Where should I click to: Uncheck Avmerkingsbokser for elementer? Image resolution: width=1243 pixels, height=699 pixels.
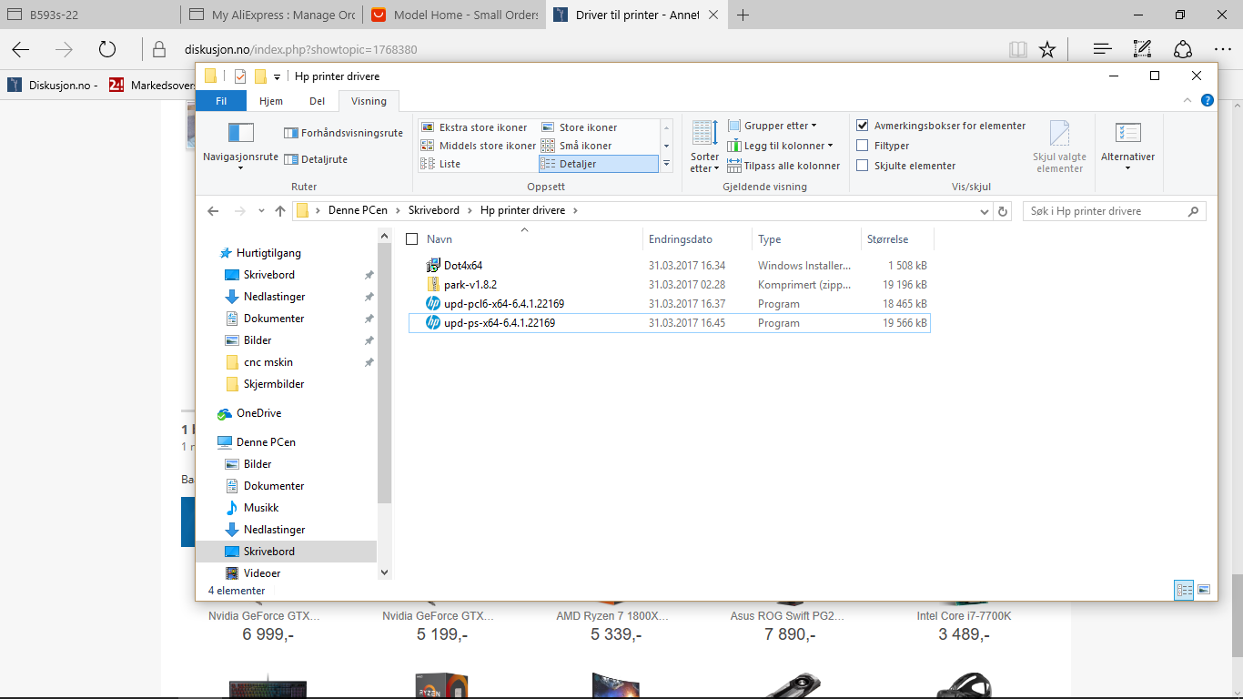click(x=863, y=126)
